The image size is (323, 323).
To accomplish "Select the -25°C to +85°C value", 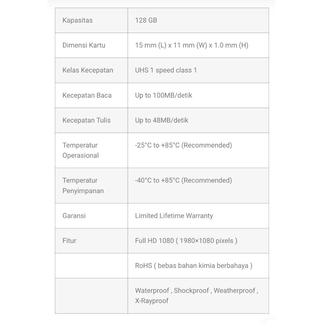I will (183, 145).
